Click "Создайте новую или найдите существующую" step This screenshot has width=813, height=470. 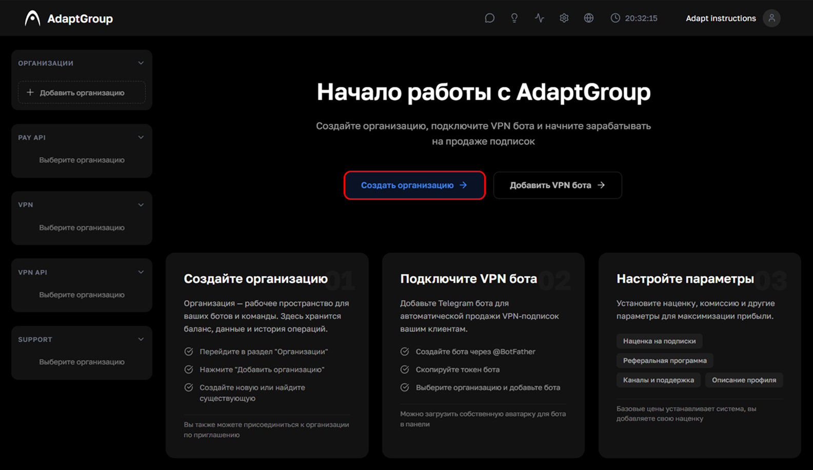tap(252, 393)
